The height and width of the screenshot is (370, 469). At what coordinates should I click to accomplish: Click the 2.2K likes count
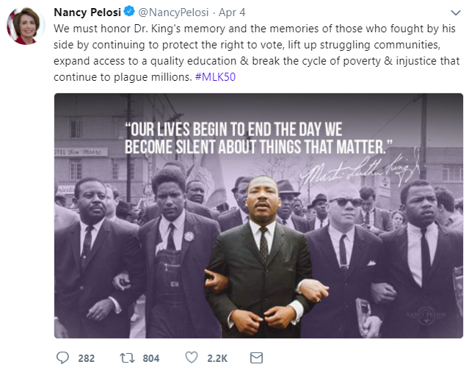click(216, 358)
